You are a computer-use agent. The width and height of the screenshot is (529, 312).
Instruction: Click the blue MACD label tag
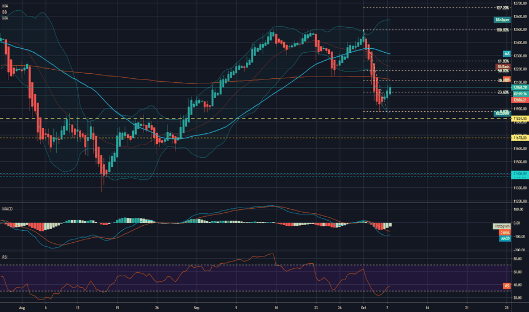tap(505, 238)
